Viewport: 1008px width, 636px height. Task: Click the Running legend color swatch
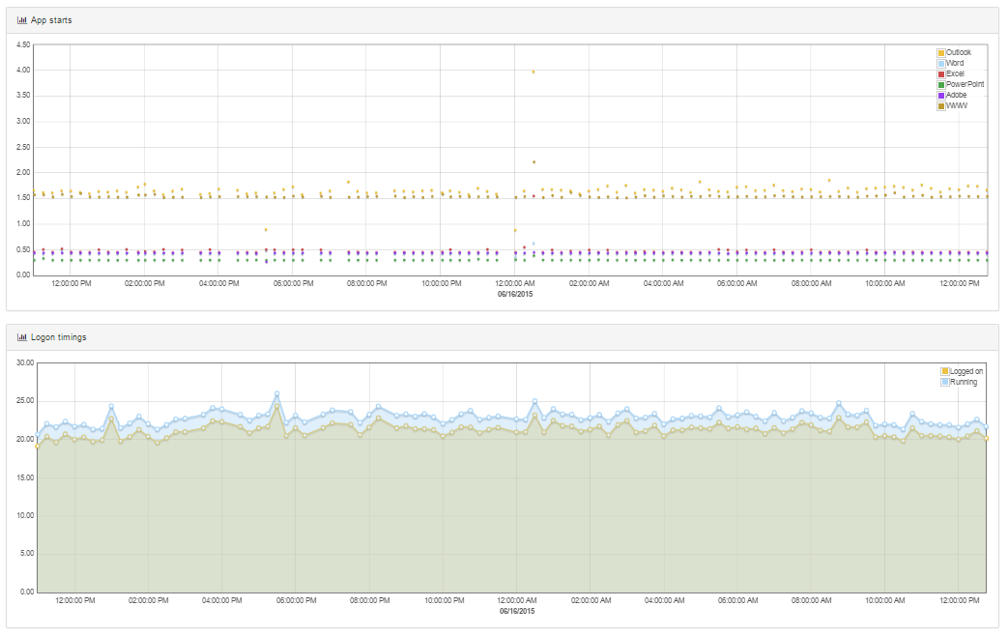point(945,382)
